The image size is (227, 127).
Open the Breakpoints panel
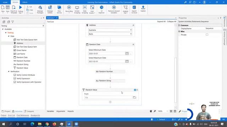(x=35, y=115)
